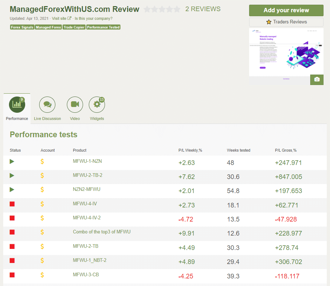The height and width of the screenshot is (286, 330).
Task: Open the Performance tab chart icon
Action: pos(17,104)
